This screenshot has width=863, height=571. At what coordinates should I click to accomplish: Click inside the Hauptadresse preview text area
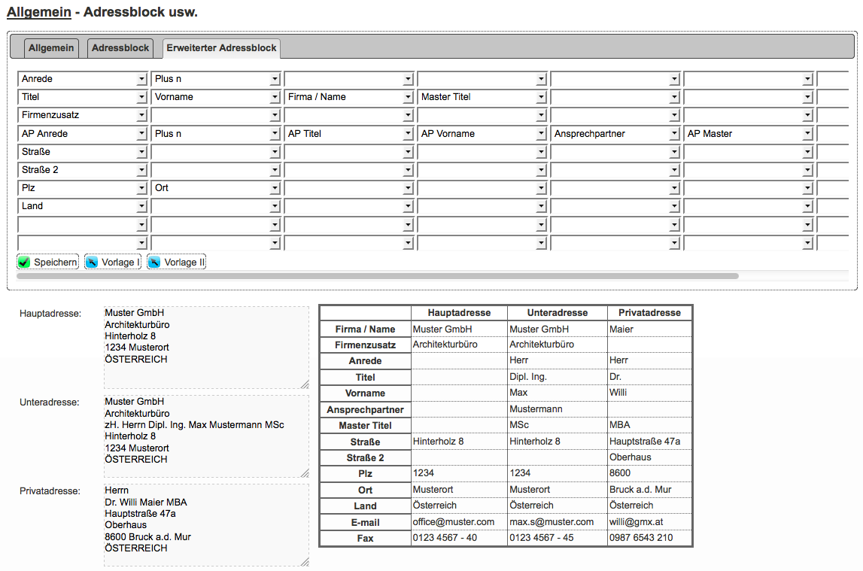pyautogui.click(x=205, y=347)
